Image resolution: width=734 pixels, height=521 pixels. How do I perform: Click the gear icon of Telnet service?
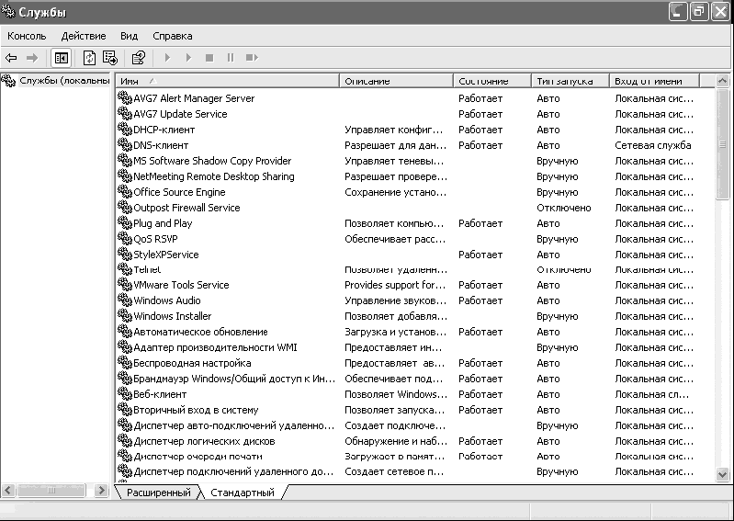pyautogui.click(x=125, y=269)
